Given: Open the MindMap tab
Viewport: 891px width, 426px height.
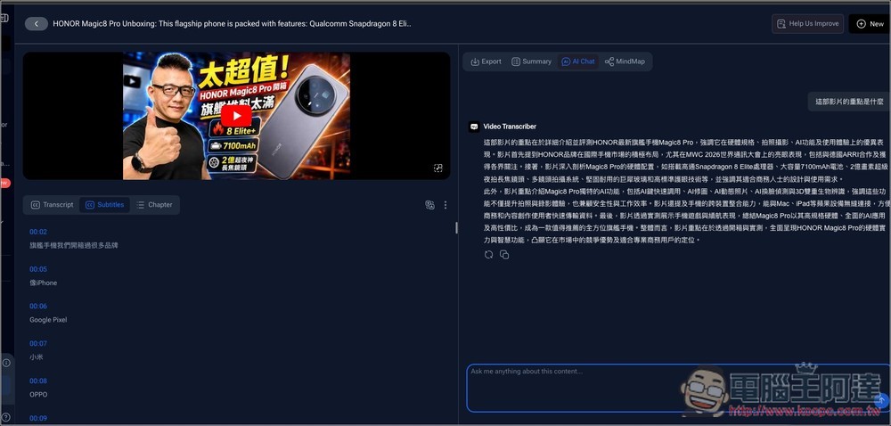Looking at the screenshot, I should click(x=625, y=61).
